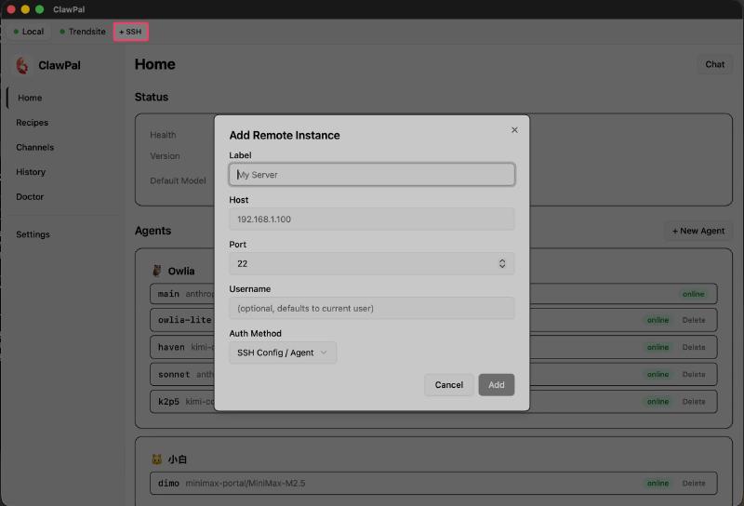
Task: Open the Chat panel button
Action: pyautogui.click(x=714, y=64)
